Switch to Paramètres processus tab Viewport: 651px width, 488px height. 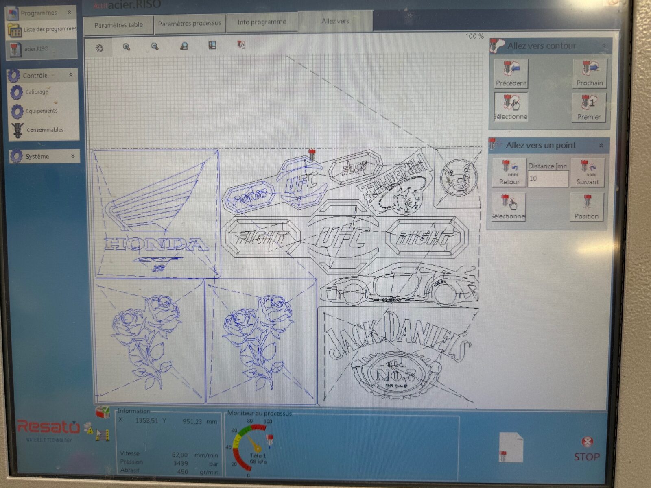[x=189, y=24]
